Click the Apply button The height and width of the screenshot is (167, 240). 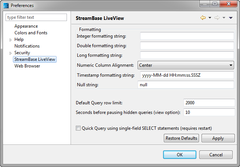(x=218, y=138)
